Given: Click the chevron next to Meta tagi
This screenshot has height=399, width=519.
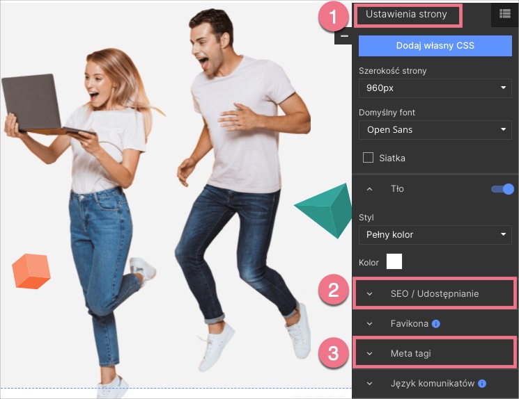Looking at the screenshot, I should (370, 354).
